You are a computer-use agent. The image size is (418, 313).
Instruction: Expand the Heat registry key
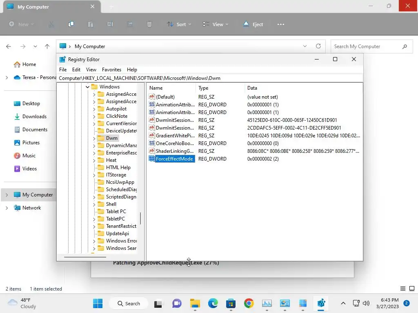(94, 160)
